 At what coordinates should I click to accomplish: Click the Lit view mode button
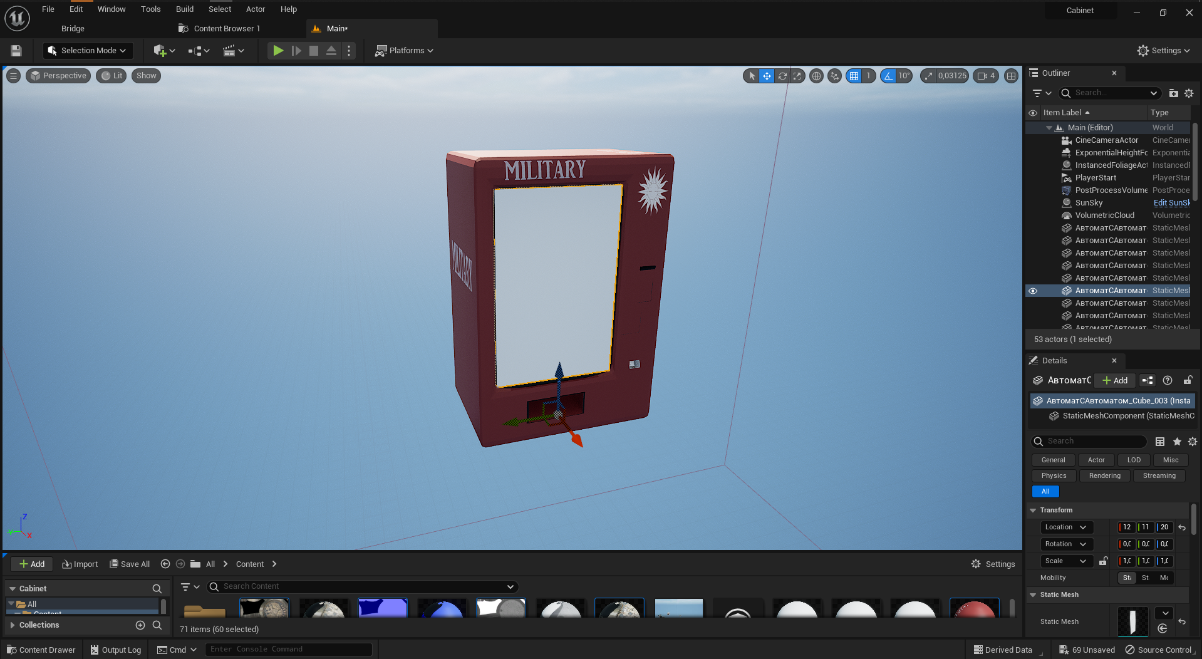point(111,76)
